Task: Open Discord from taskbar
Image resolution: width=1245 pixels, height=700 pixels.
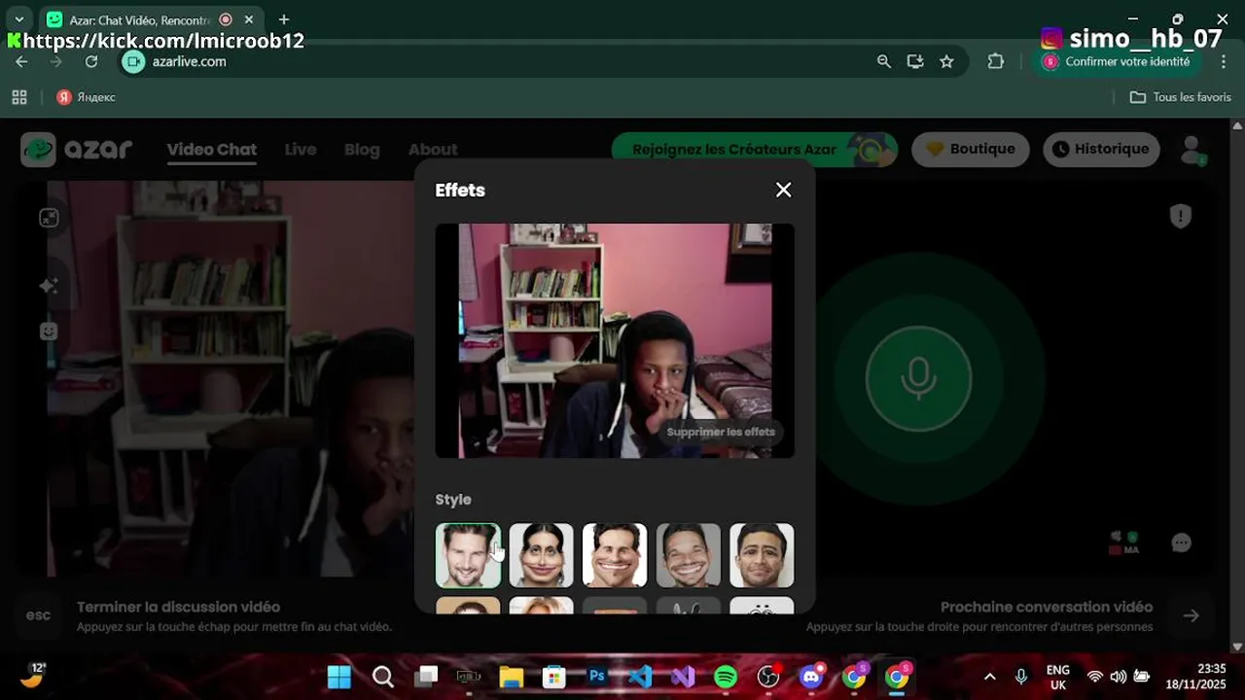Action: pos(811,677)
